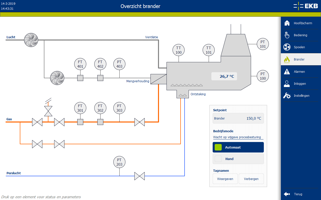Click the Perslucht line valve
This screenshot has height=200, width=321.
click(x=139, y=176)
